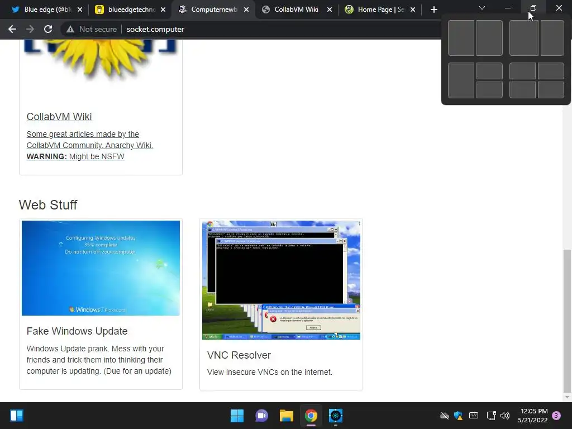Snap window to left half of two-column layout
The height and width of the screenshot is (429, 572).
(x=461, y=38)
